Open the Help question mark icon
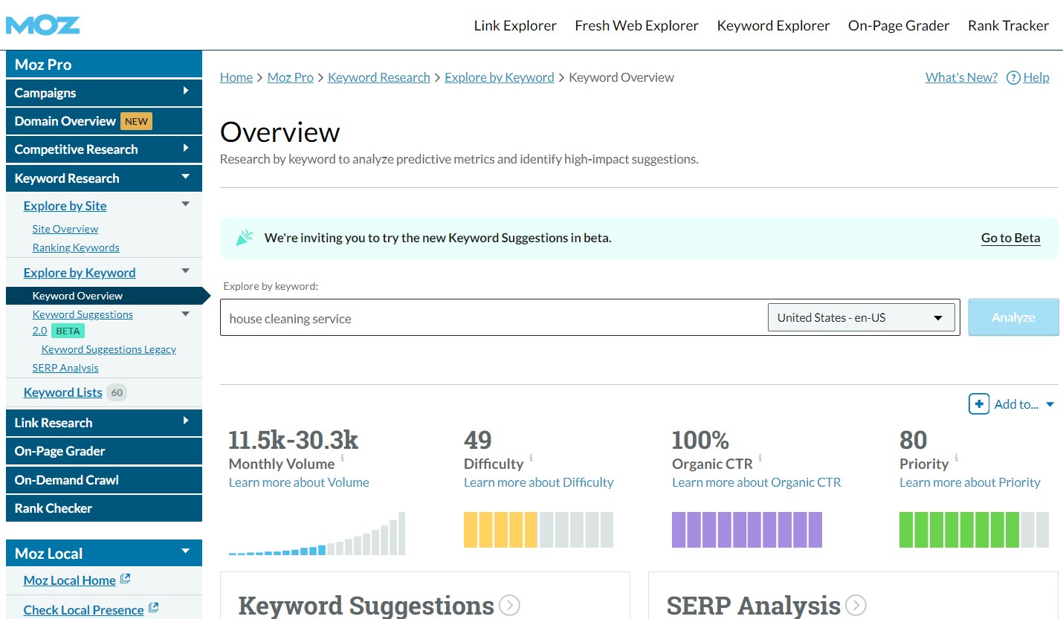The height and width of the screenshot is (619, 1063). [1012, 77]
